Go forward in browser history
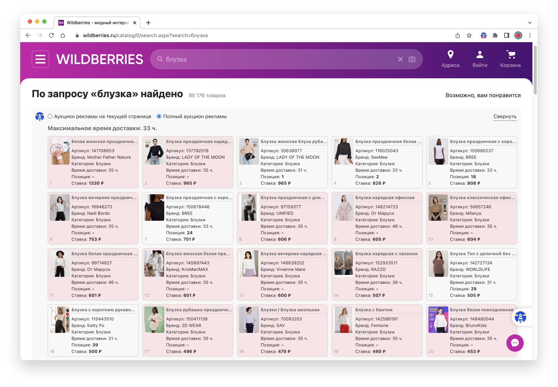This screenshot has width=558, height=387. pos(40,35)
